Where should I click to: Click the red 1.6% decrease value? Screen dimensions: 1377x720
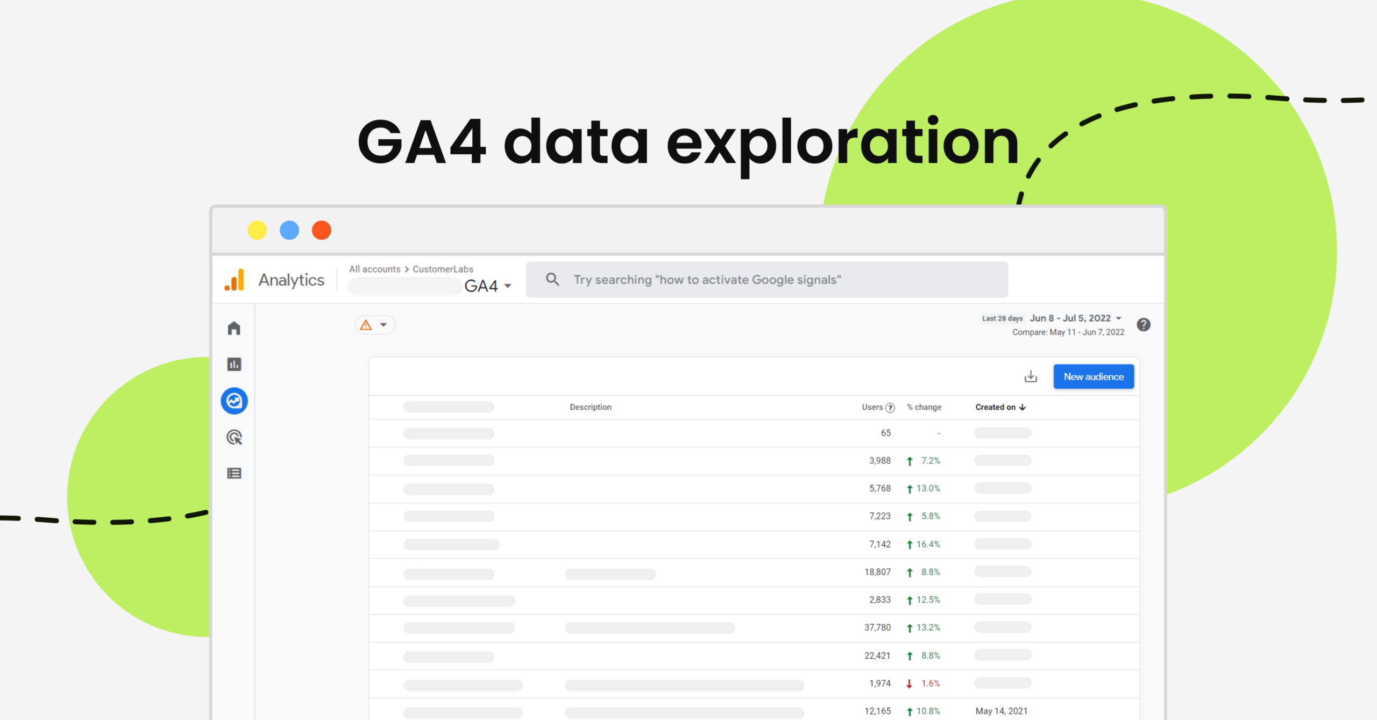(931, 683)
